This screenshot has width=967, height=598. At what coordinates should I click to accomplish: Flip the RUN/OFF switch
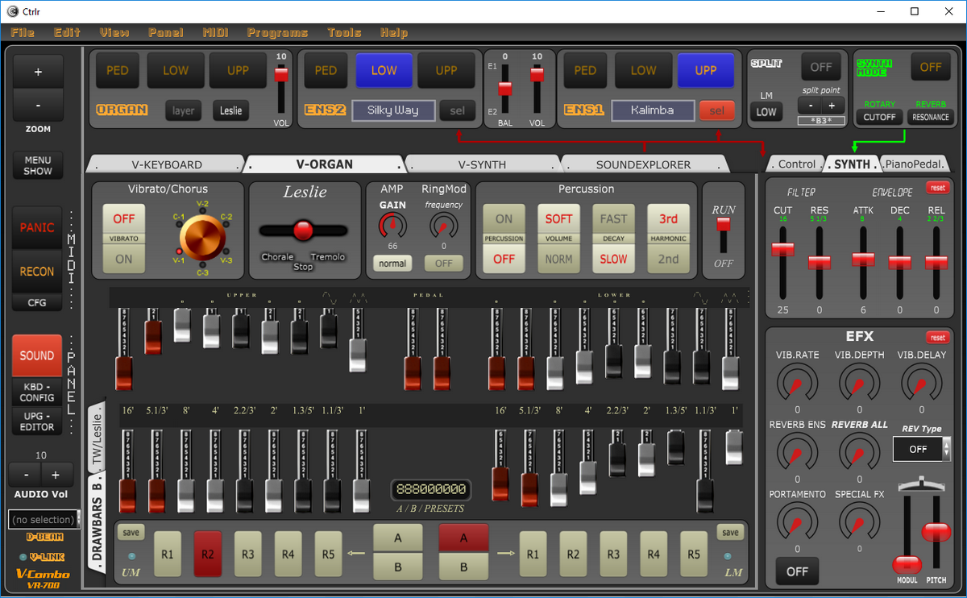click(x=724, y=237)
